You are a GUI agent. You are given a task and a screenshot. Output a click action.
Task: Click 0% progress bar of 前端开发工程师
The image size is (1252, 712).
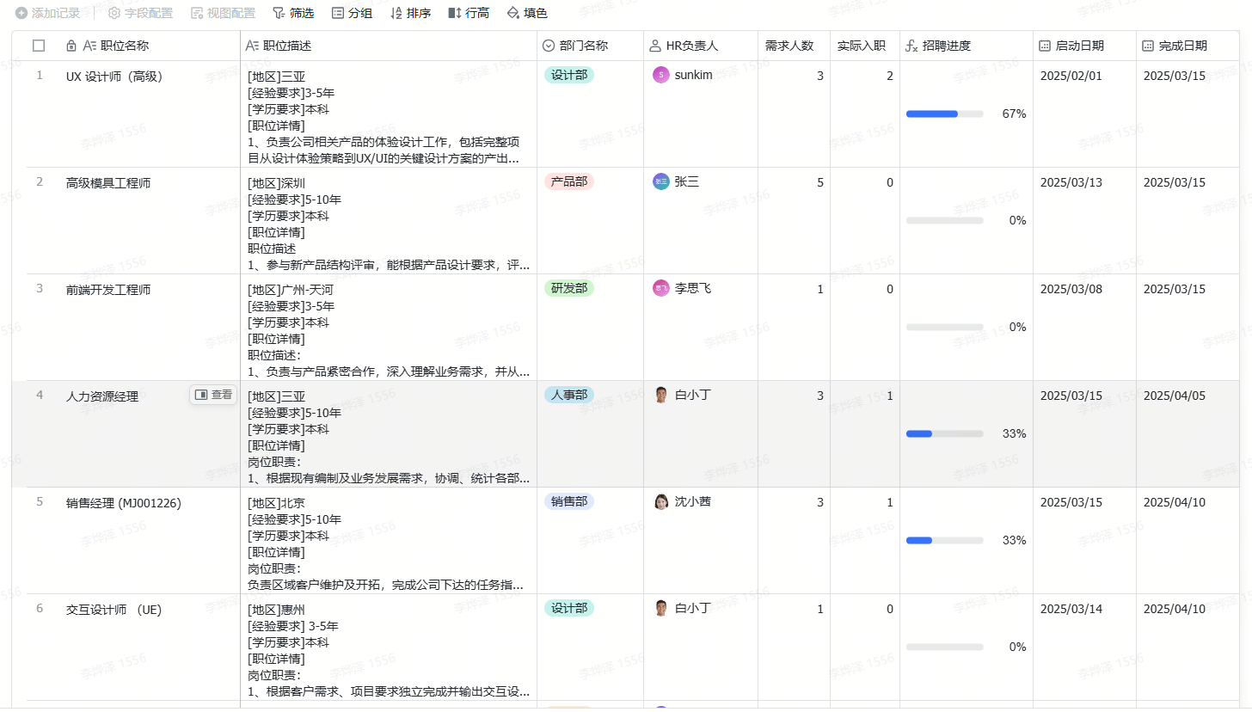(x=944, y=327)
